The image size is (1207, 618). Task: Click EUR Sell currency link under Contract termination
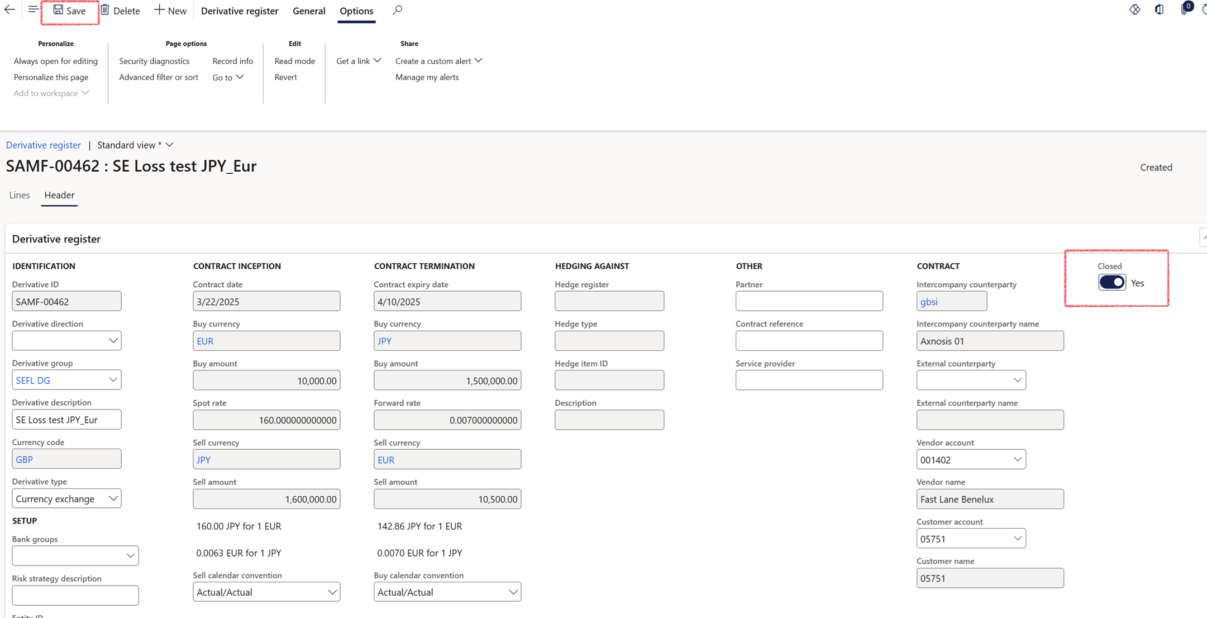[x=386, y=460]
